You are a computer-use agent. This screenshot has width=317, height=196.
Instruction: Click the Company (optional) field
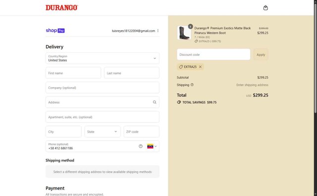pyautogui.click(x=103, y=88)
